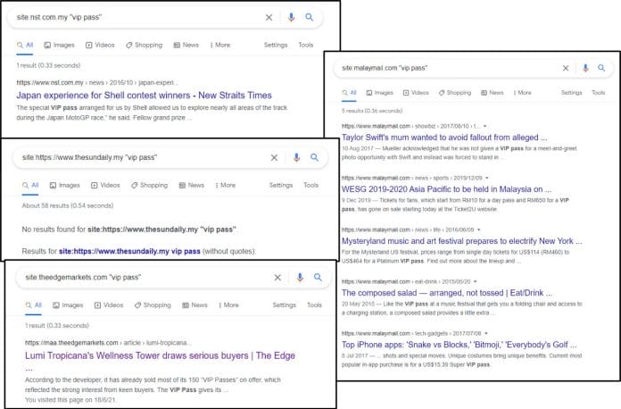621x409 pixels.
Task: Click the magnifier icon in thesundaily.my search bar
Action: [314, 157]
